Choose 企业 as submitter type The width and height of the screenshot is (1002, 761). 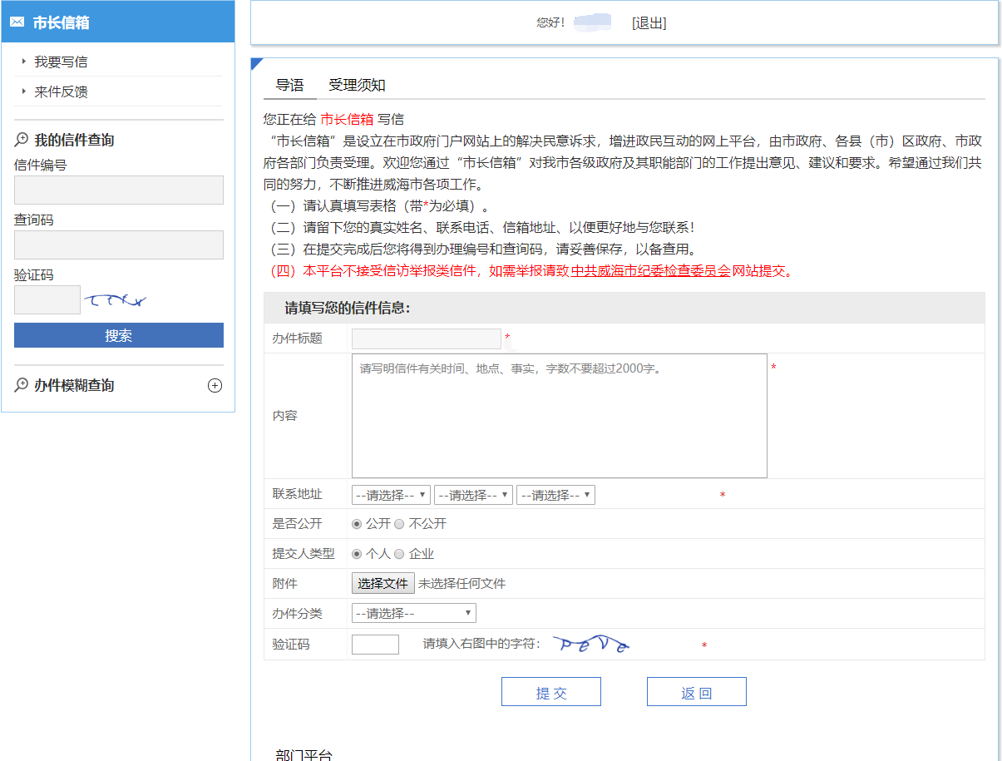coord(399,554)
